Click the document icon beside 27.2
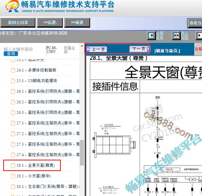The height and width of the screenshot is (196, 202). 13,133
